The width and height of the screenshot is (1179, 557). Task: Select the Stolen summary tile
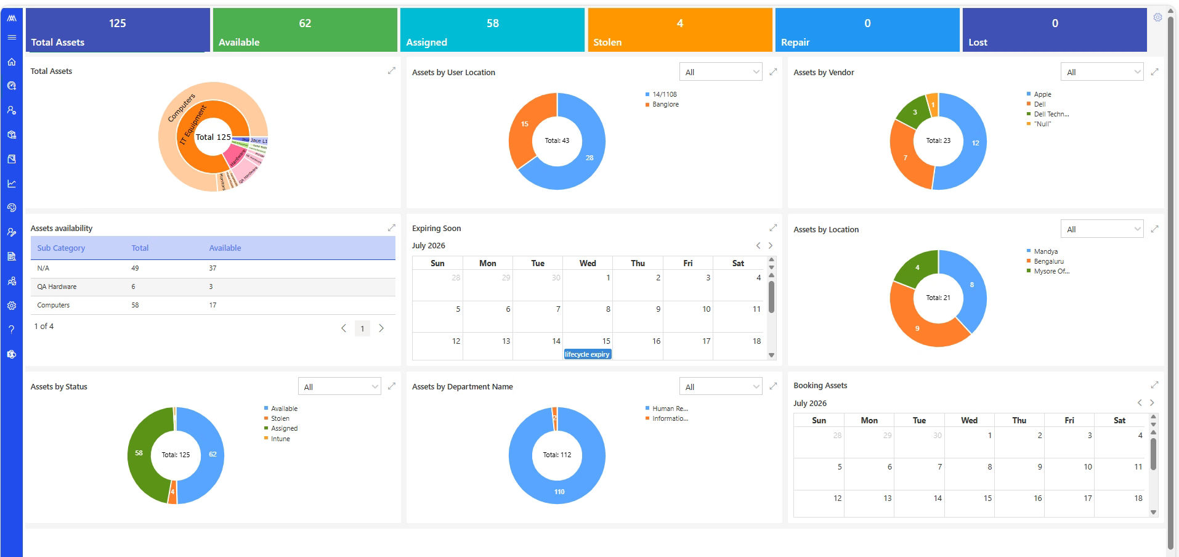click(x=680, y=30)
